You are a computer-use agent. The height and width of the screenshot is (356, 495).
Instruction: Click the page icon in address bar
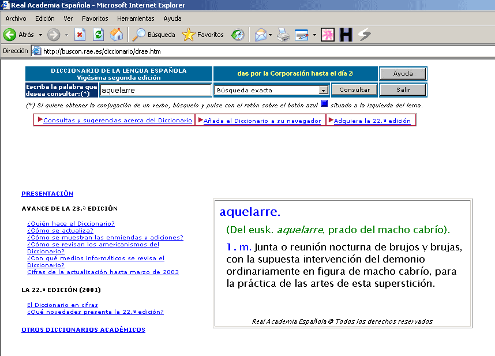(36, 51)
